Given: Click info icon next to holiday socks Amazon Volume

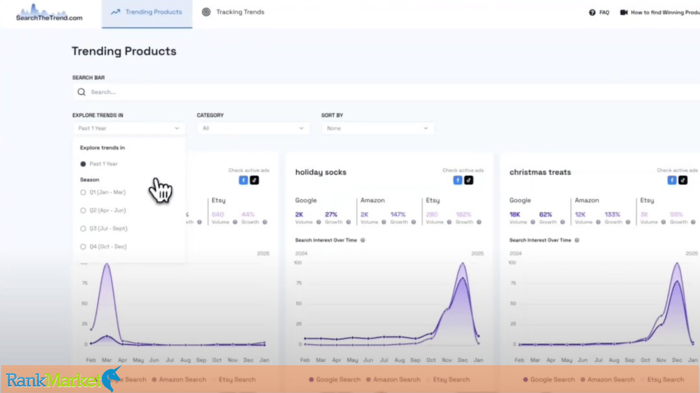Looking at the screenshot, I should (x=384, y=222).
